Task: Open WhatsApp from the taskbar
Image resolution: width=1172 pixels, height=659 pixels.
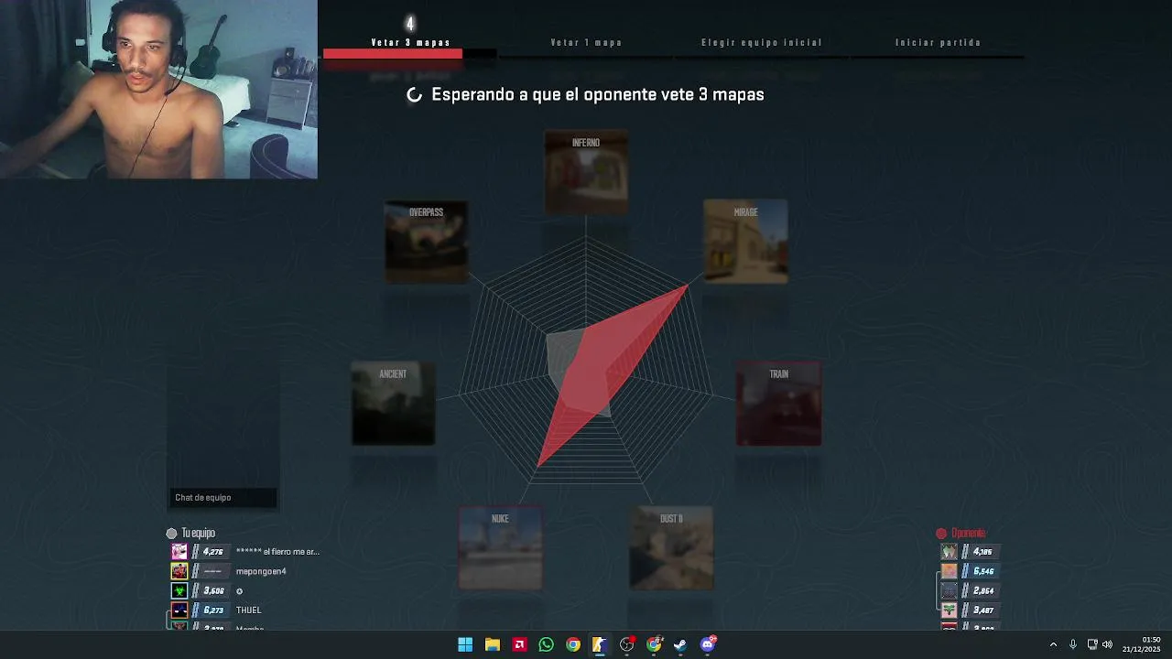Action: (546, 644)
